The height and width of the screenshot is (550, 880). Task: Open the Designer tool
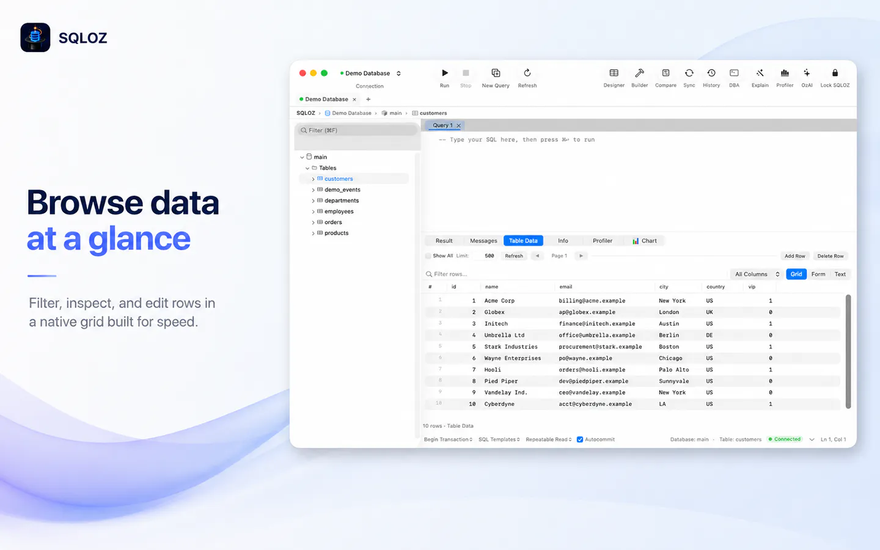[x=614, y=73]
